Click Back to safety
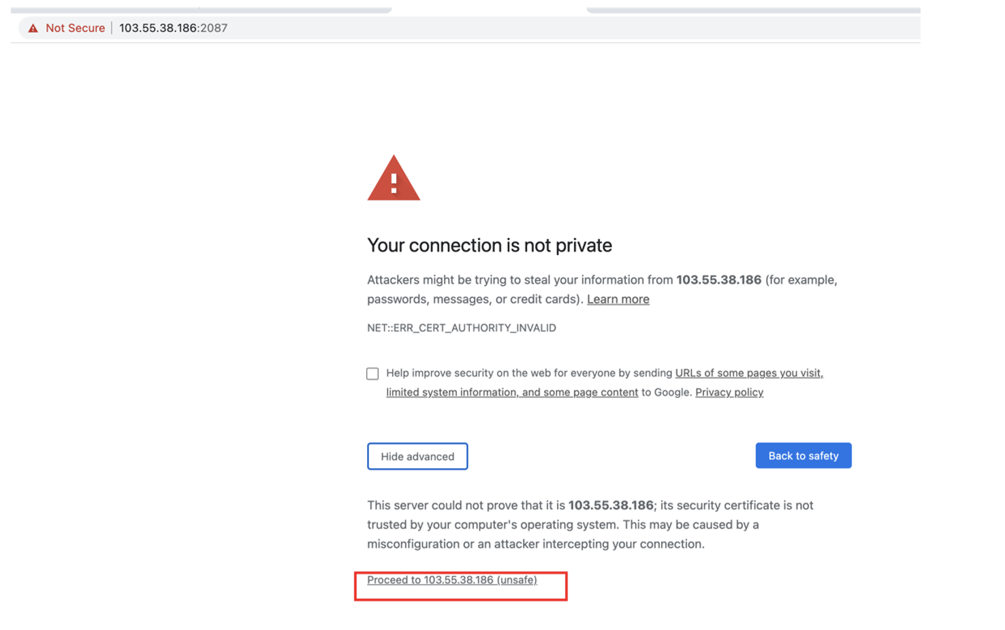The image size is (1005, 630). point(803,455)
